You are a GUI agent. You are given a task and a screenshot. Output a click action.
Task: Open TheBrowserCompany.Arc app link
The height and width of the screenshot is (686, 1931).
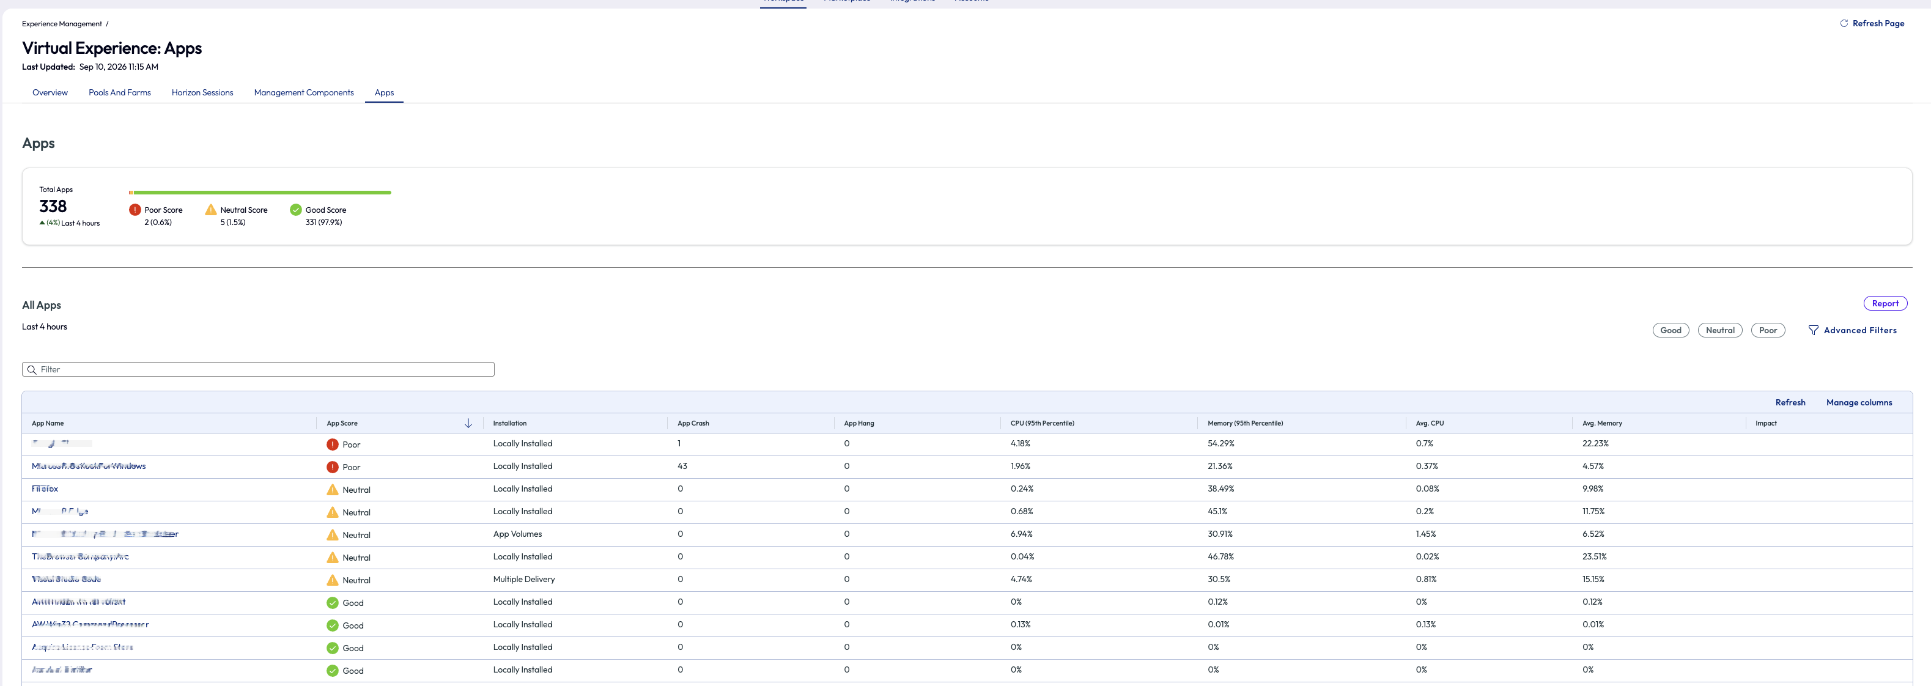pyautogui.click(x=80, y=557)
